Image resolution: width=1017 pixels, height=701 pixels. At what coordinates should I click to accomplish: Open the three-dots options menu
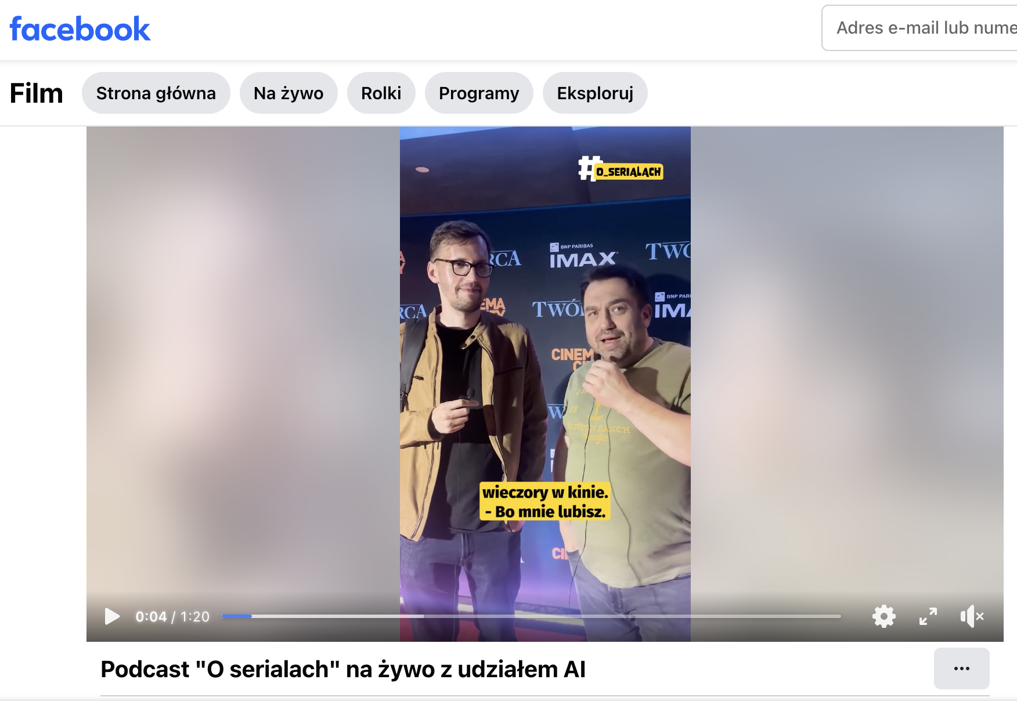click(x=962, y=669)
